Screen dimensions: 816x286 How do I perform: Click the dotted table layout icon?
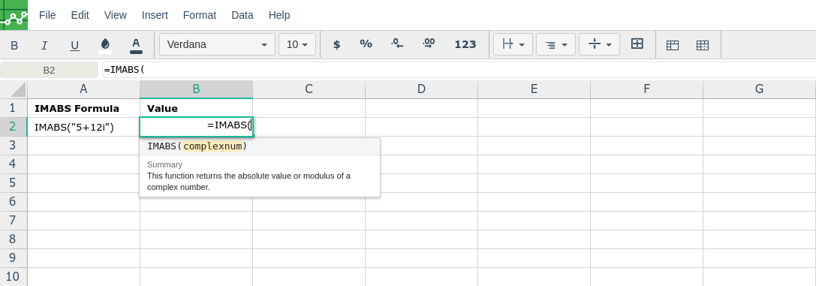point(703,45)
